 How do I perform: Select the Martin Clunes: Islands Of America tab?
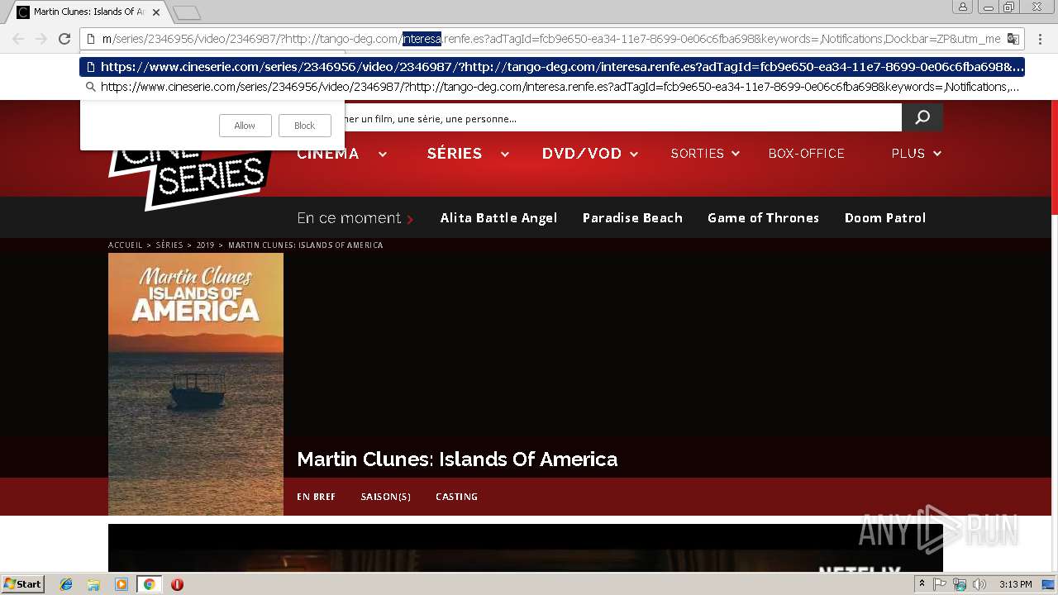89,12
